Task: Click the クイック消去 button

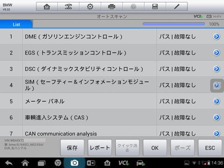Action: tap(127, 147)
